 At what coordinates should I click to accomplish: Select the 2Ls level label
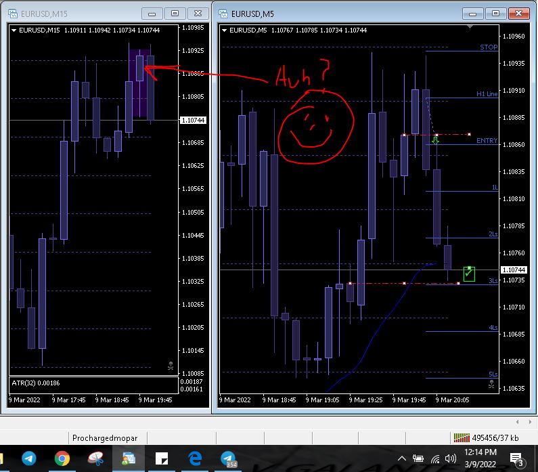point(493,234)
